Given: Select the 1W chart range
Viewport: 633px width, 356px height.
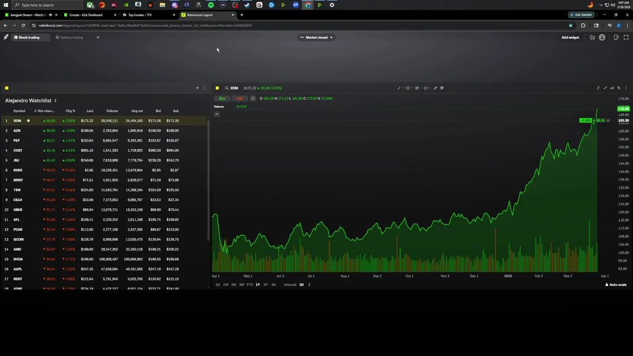Looking at the screenshot, I should pyautogui.click(x=226, y=285).
